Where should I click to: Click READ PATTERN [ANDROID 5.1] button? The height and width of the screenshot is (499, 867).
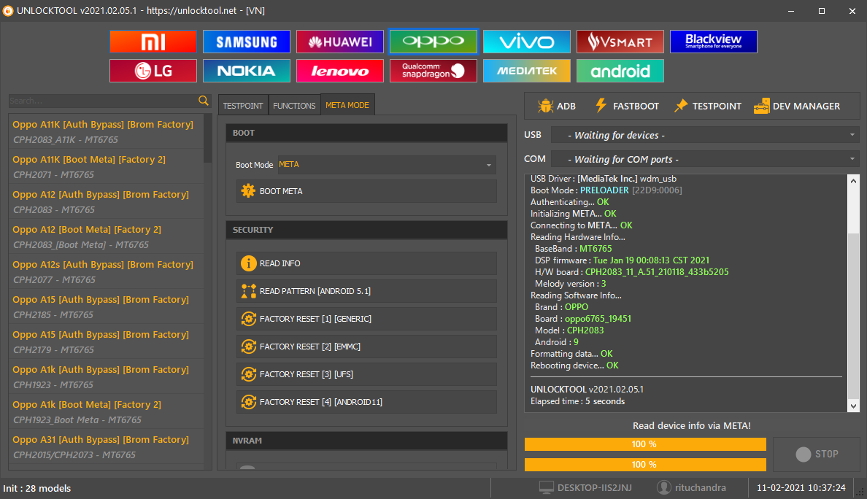pyautogui.click(x=366, y=291)
